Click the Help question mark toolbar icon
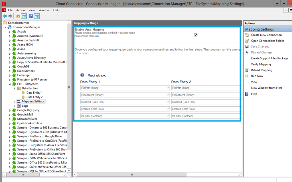 31,16
